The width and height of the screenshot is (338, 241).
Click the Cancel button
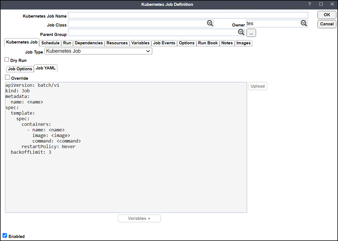327,24
